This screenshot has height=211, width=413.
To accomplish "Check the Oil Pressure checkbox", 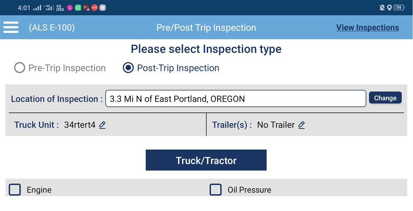I will coord(216,190).
